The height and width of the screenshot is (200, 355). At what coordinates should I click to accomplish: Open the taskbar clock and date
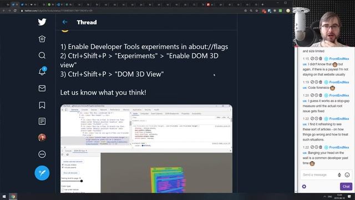click(x=339, y=197)
